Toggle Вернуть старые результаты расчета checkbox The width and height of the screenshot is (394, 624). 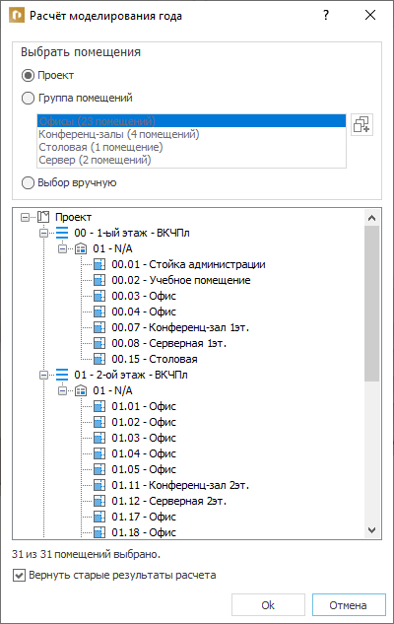click(x=19, y=576)
